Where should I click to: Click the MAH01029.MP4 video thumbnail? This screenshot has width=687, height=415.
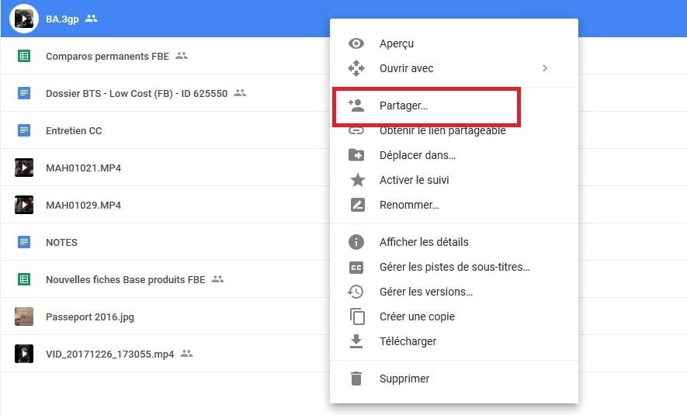[x=24, y=205]
